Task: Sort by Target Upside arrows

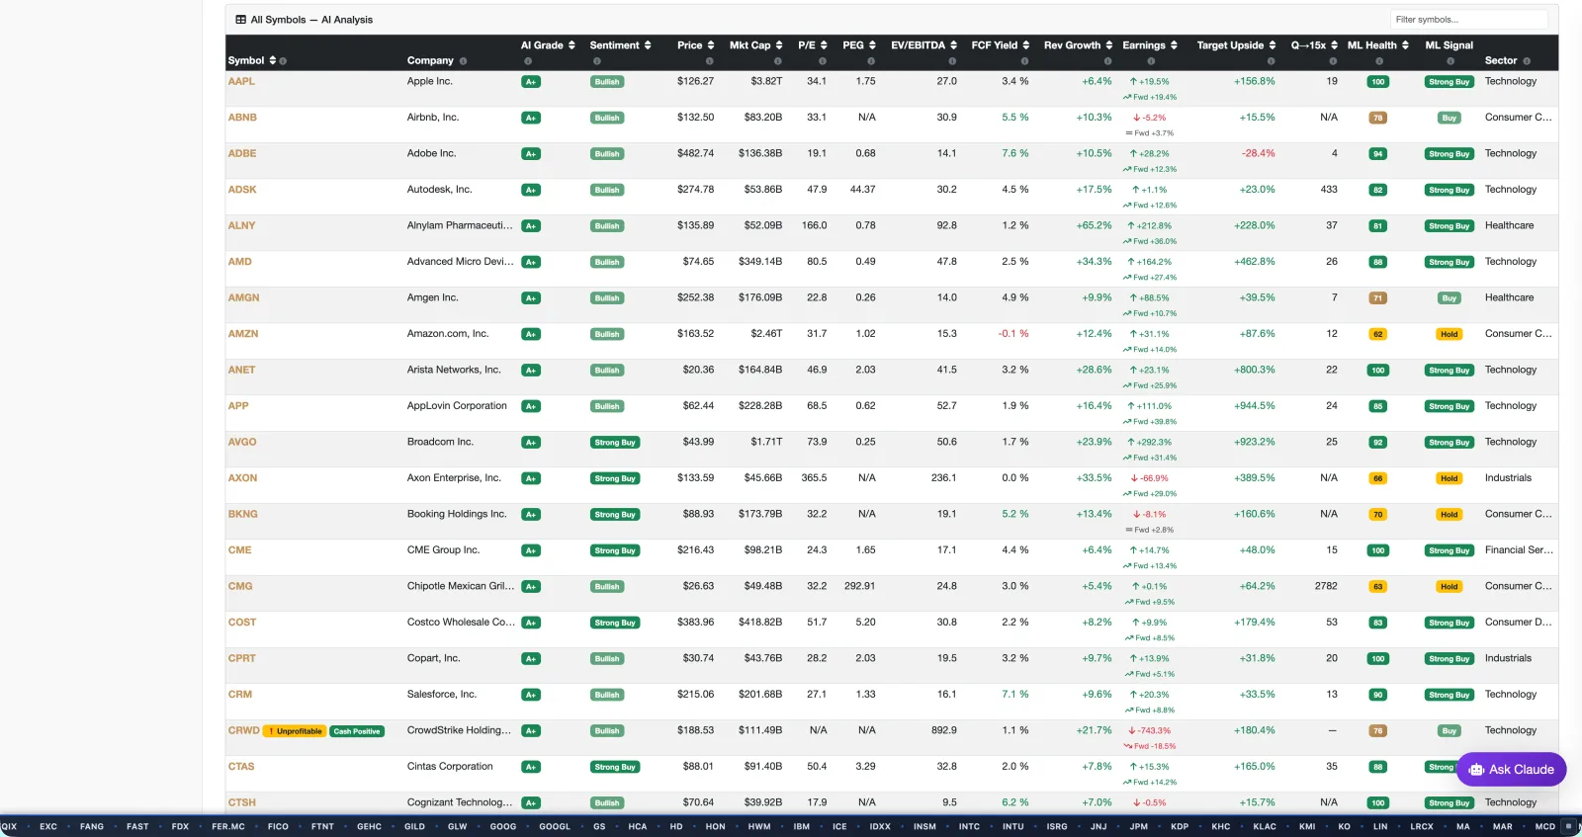Action: tap(1272, 45)
